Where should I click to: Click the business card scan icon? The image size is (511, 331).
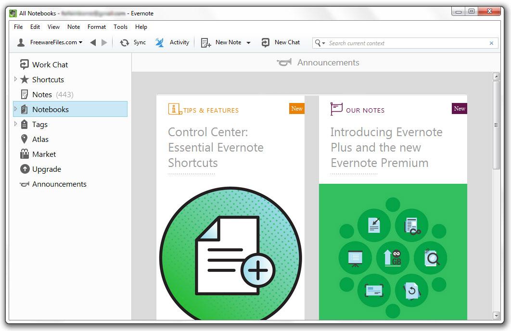[x=374, y=290]
